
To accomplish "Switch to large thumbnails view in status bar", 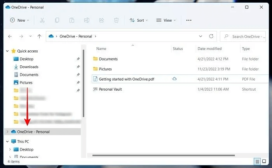I will 264,161.
